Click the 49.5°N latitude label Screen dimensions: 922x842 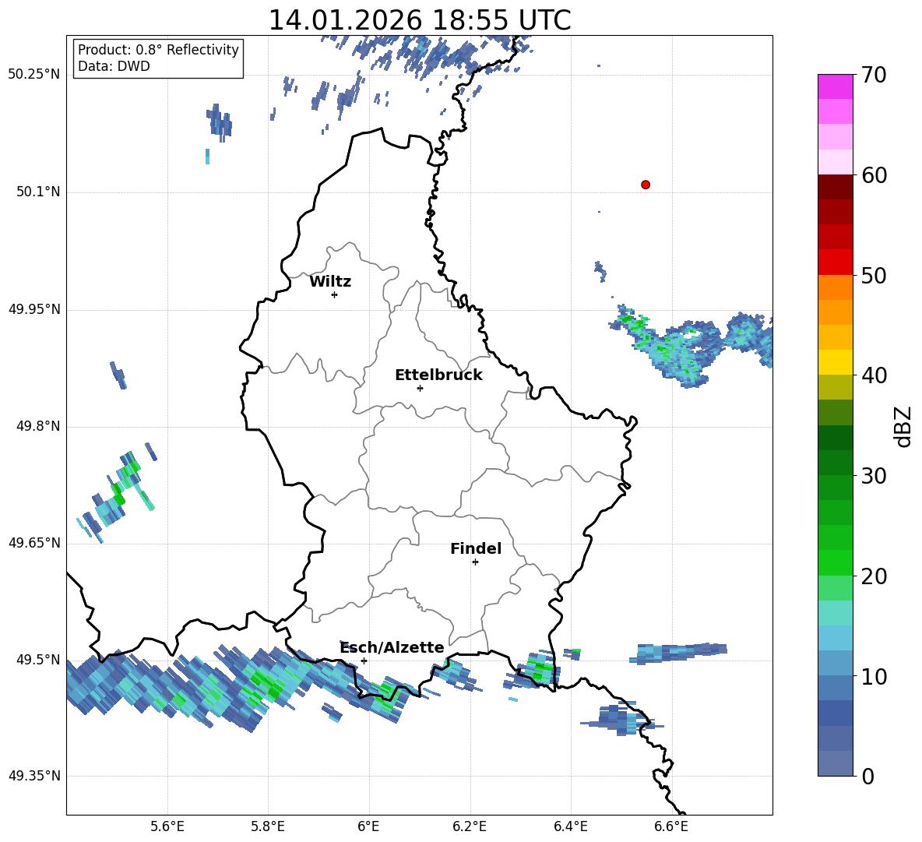(39, 659)
